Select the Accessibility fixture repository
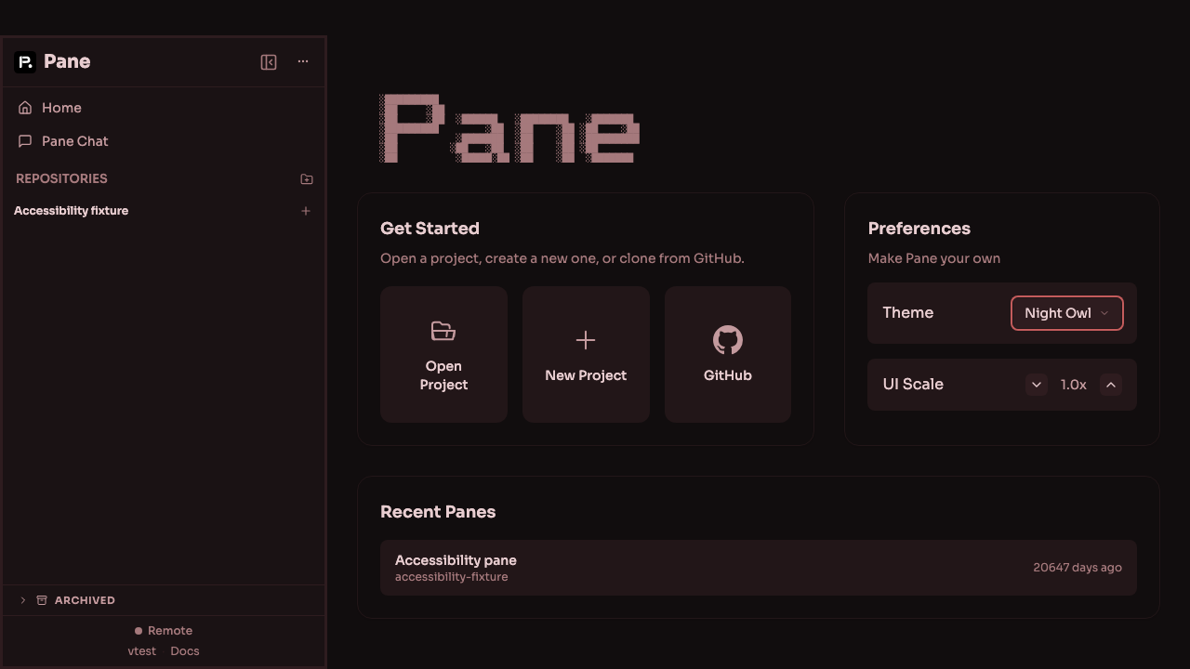Image resolution: width=1190 pixels, height=669 pixels. pyautogui.click(x=72, y=211)
